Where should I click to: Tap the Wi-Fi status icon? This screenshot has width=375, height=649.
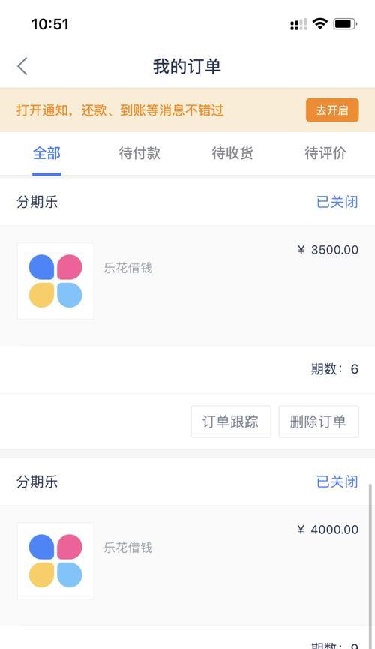tap(319, 23)
